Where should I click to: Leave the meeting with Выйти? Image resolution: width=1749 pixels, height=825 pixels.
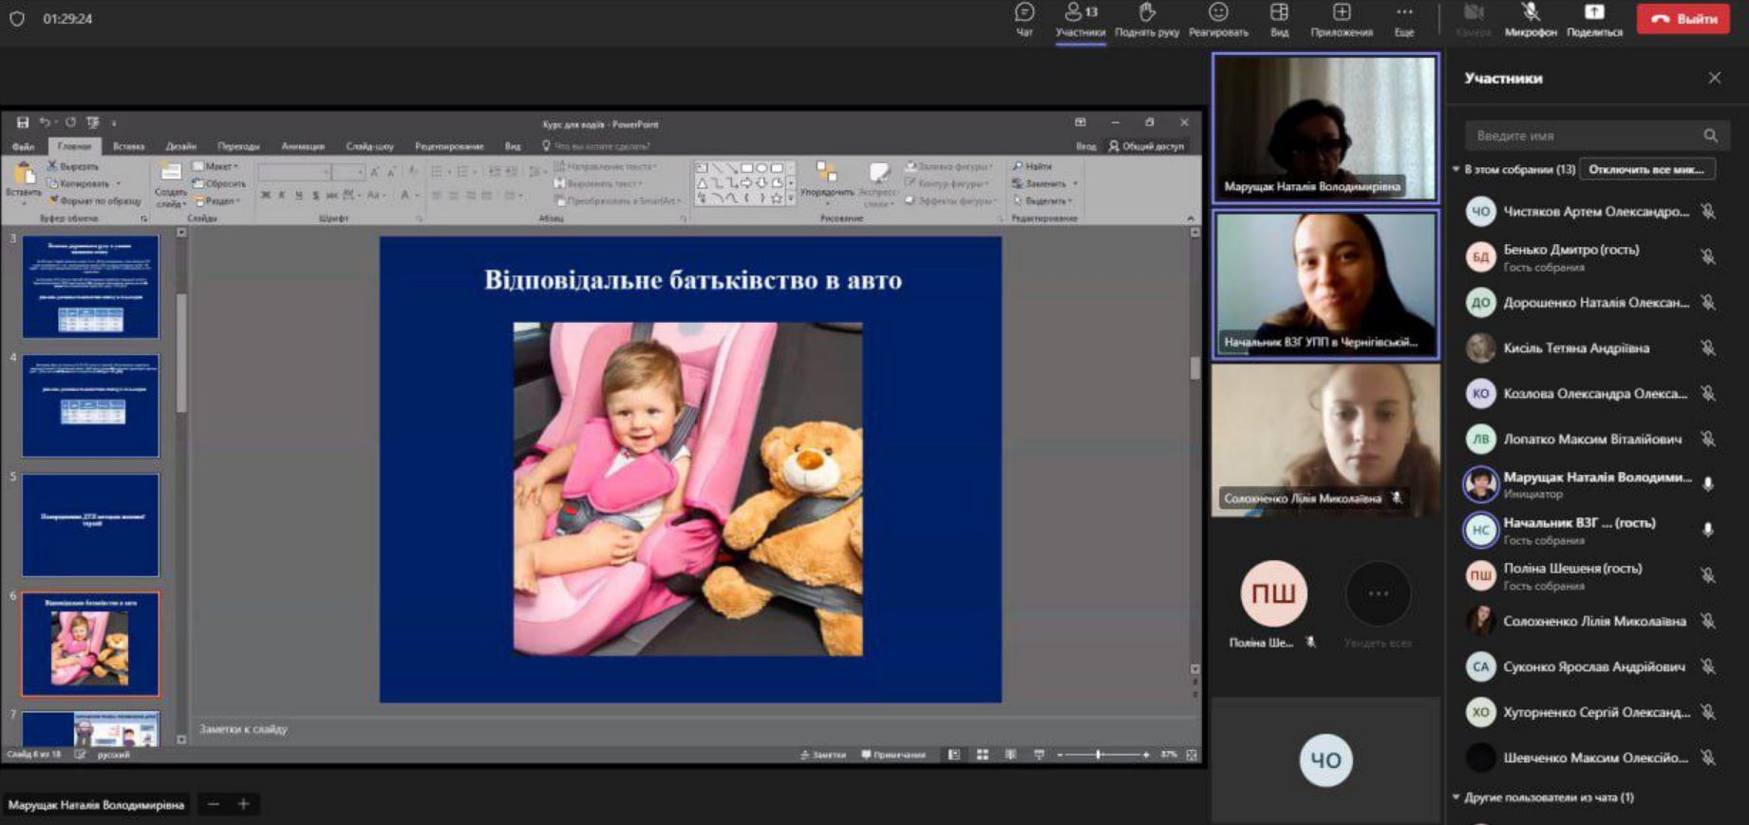[x=1683, y=18]
